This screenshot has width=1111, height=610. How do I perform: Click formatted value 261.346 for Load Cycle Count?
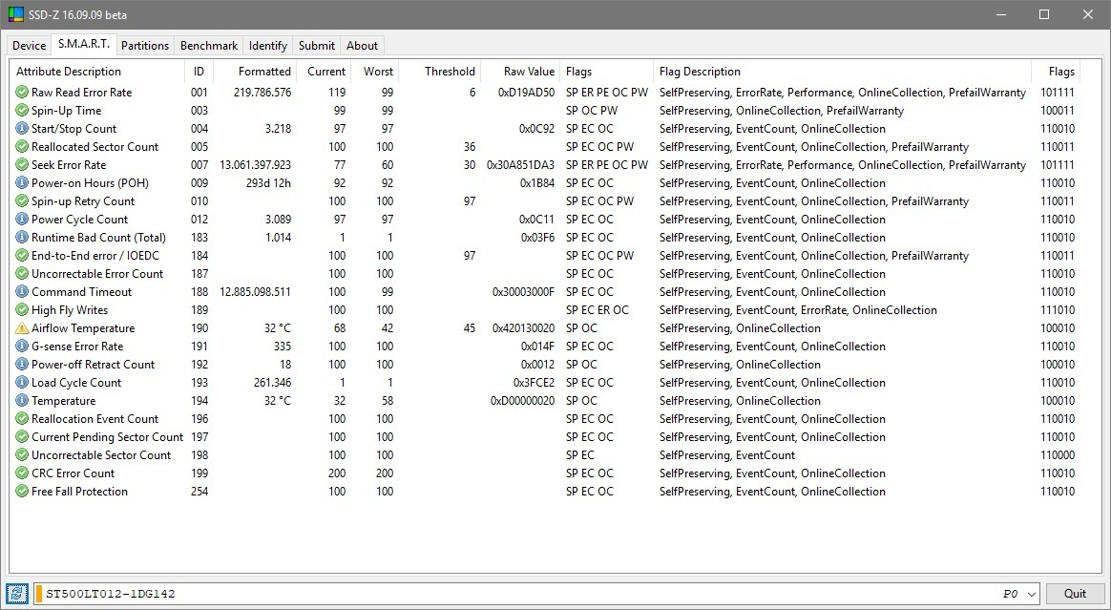coord(272,383)
